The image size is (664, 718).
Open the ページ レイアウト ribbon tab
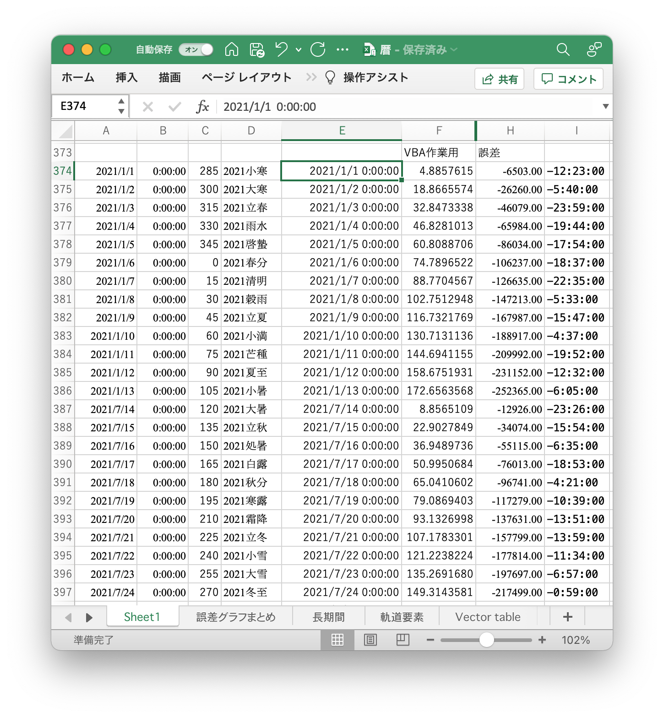tap(246, 77)
